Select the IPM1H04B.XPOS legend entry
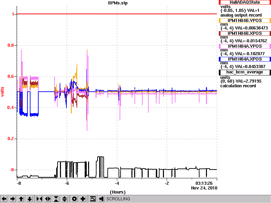 245,33
